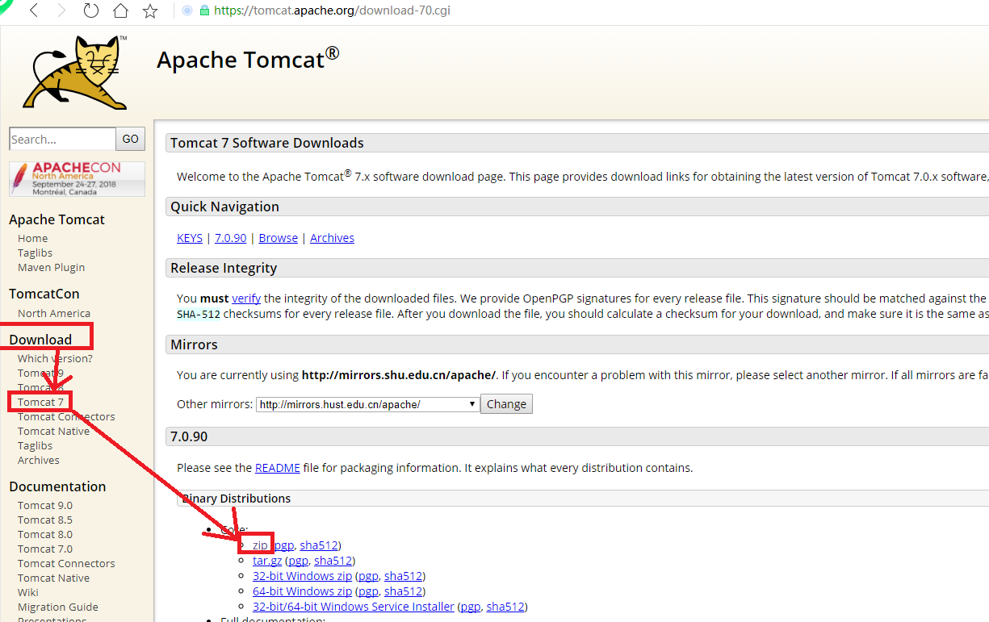Screen dimensions: 989x622
Task: Open pgp signature for 32-bit Windows zip
Action: coord(369,576)
